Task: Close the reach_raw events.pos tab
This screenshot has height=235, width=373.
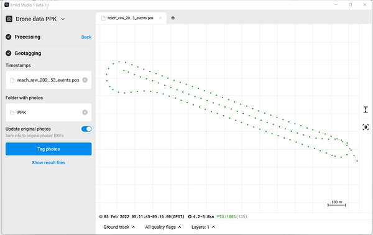Action: pyautogui.click(x=160, y=18)
